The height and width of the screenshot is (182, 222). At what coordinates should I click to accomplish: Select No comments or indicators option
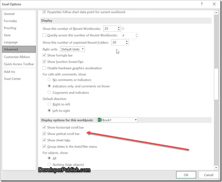coord(49,80)
